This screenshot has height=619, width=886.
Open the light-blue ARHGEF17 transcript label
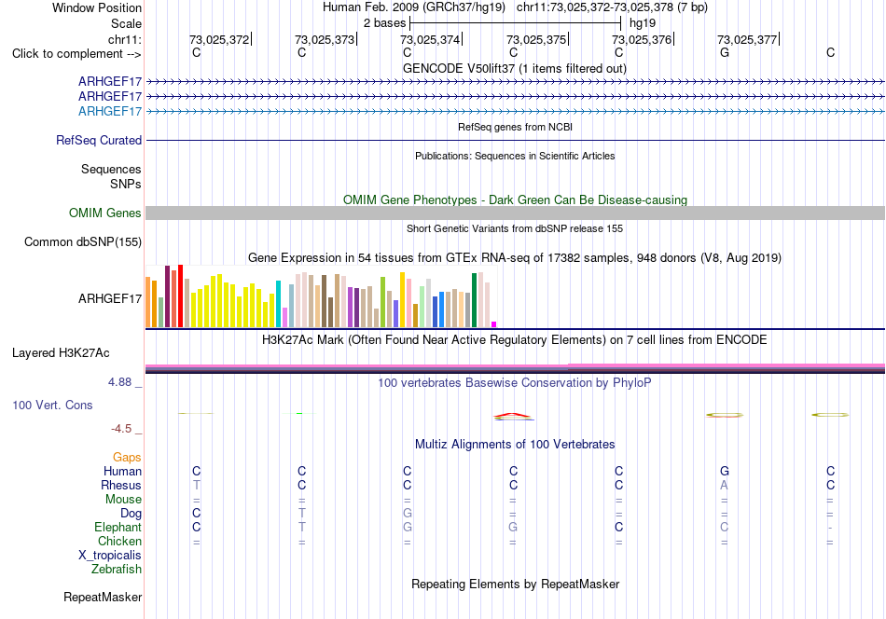[110, 111]
